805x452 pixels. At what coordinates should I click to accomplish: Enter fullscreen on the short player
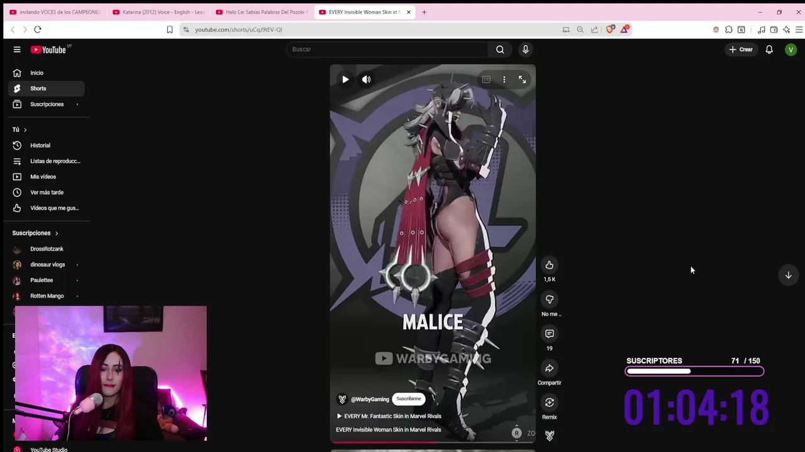click(522, 79)
